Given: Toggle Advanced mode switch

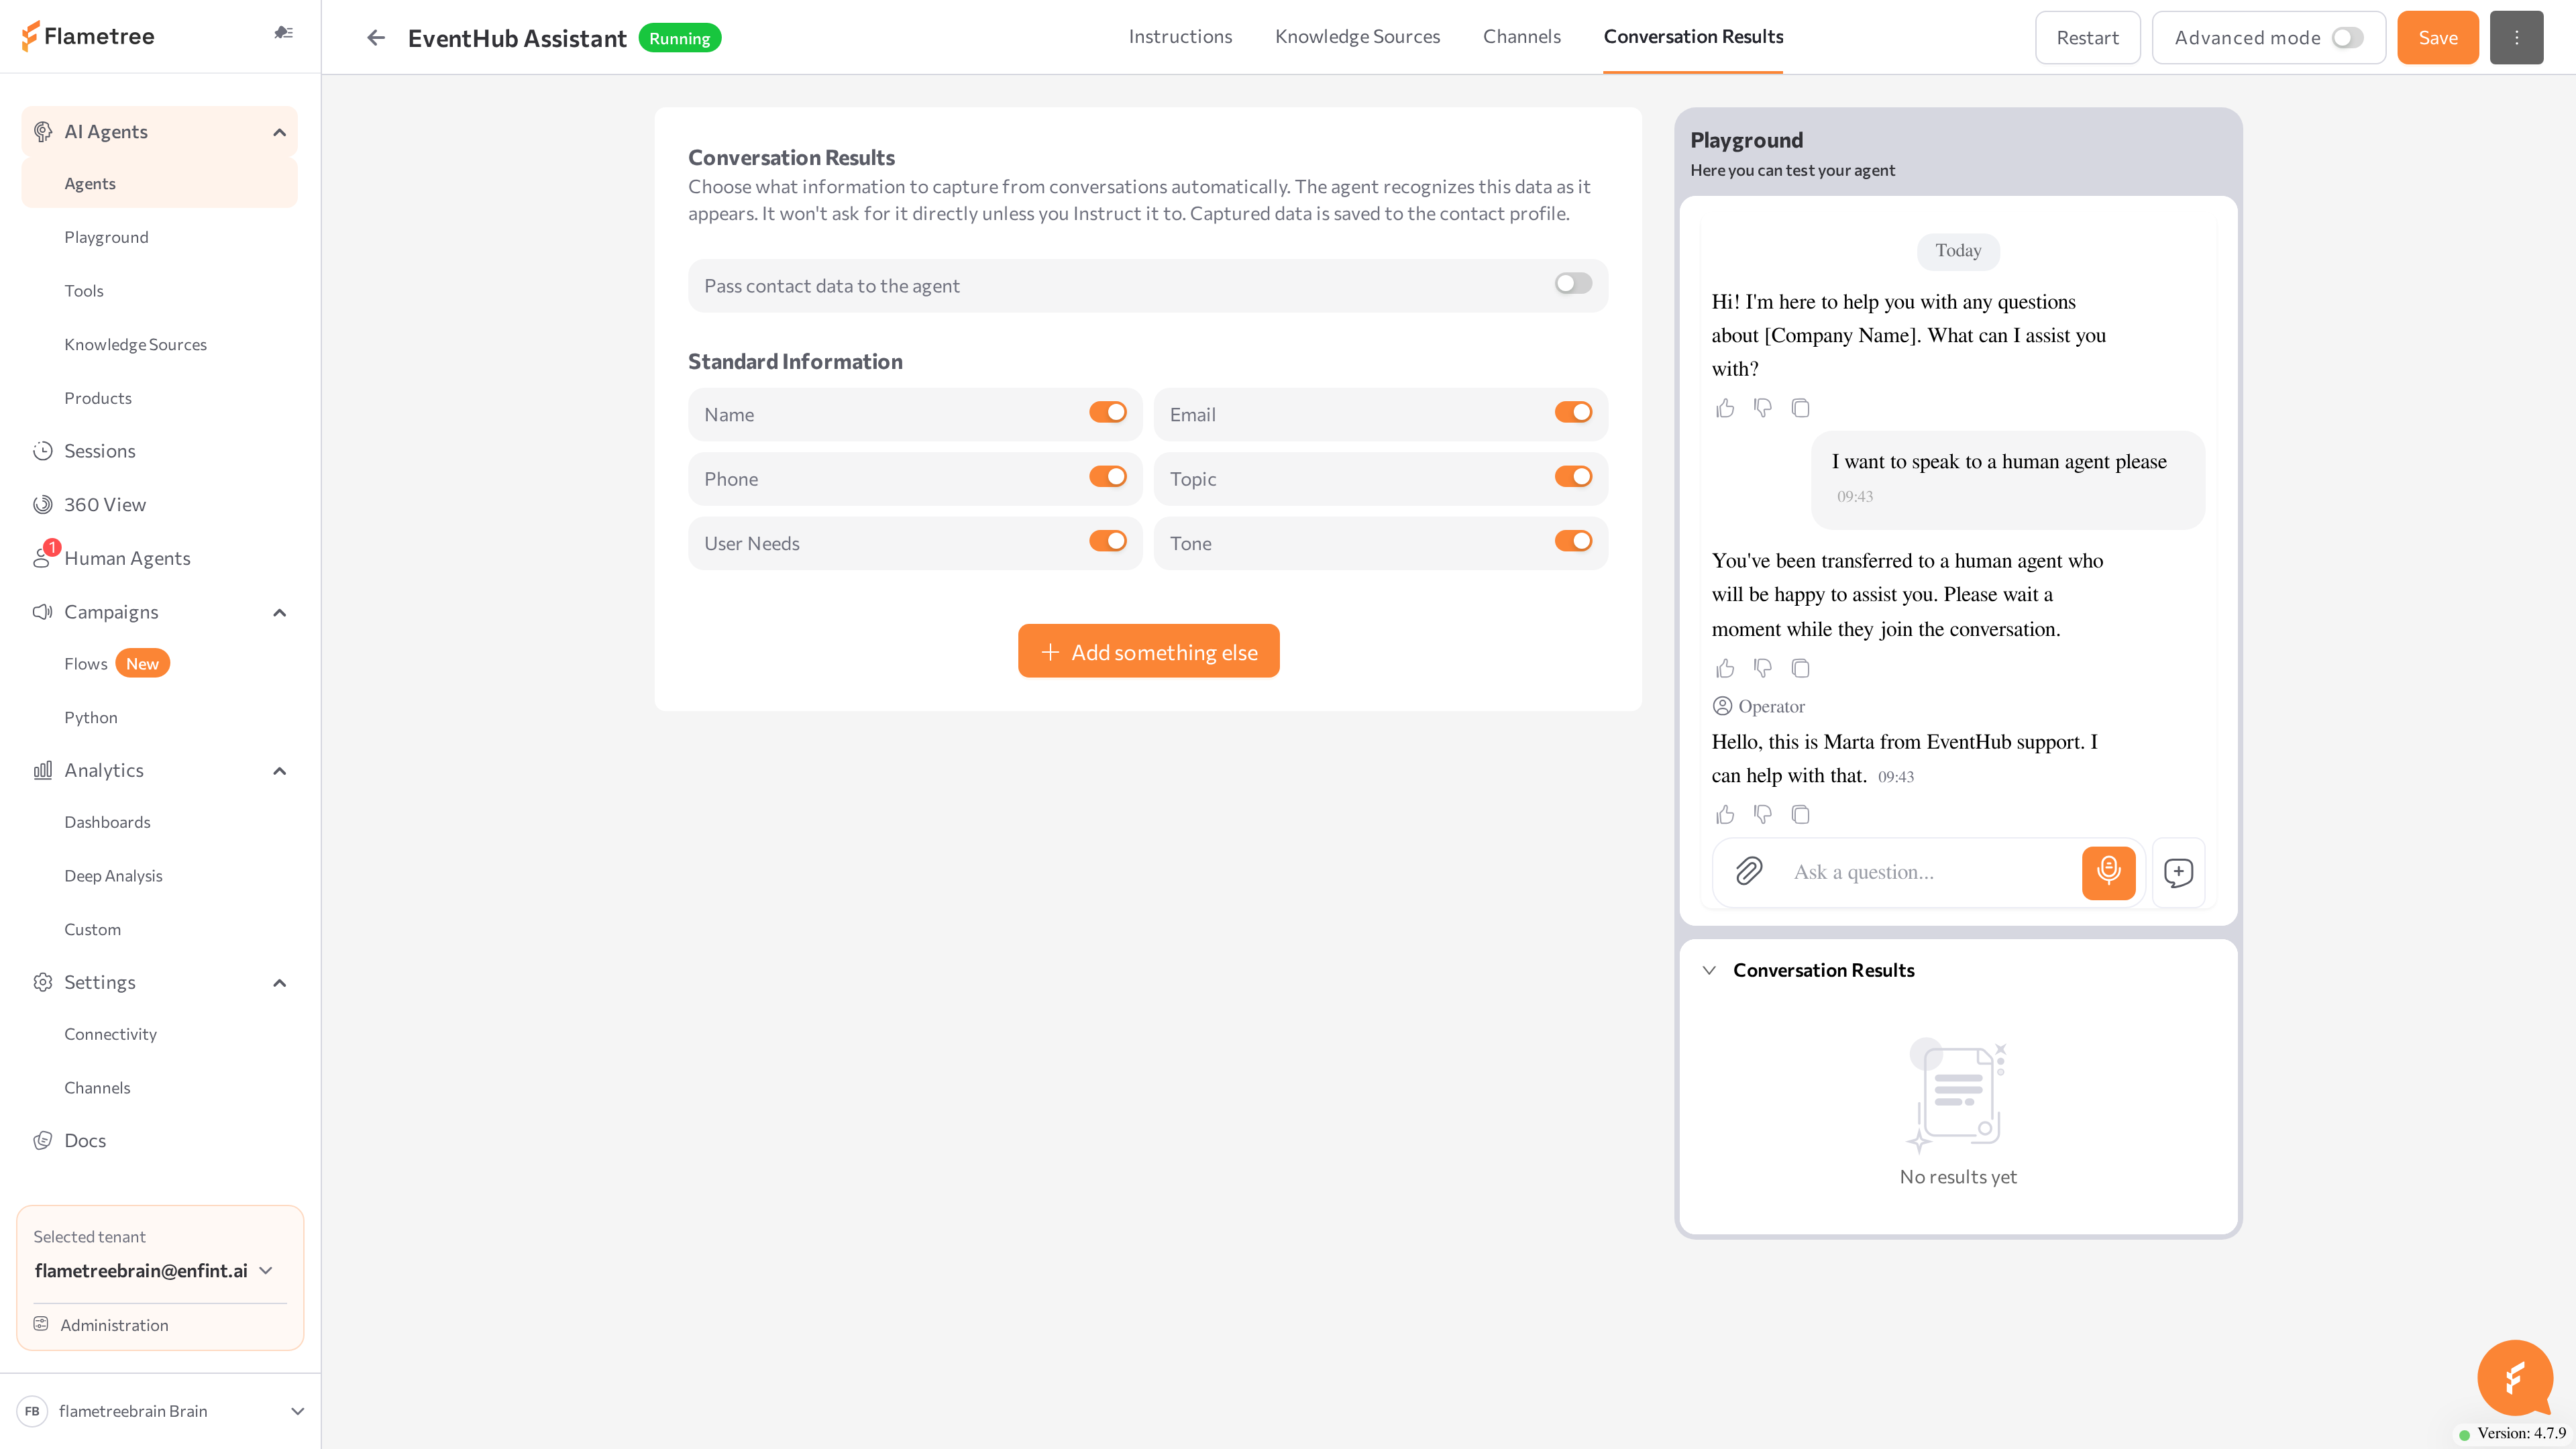Looking at the screenshot, I should click(x=2347, y=38).
